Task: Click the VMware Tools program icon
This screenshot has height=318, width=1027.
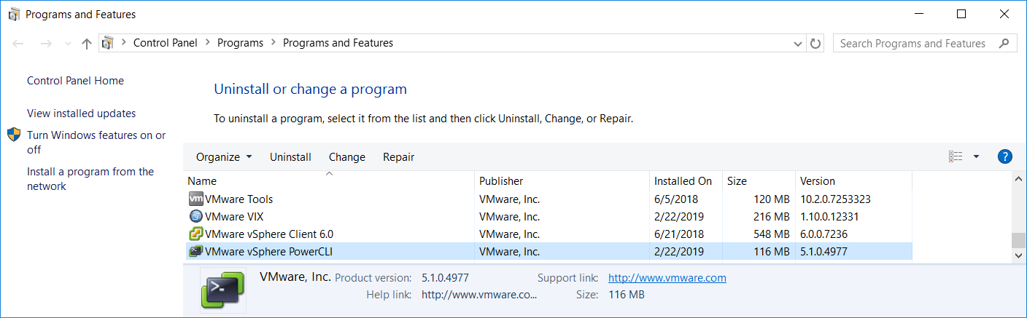Action: pyautogui.click(x=195, y=199)
